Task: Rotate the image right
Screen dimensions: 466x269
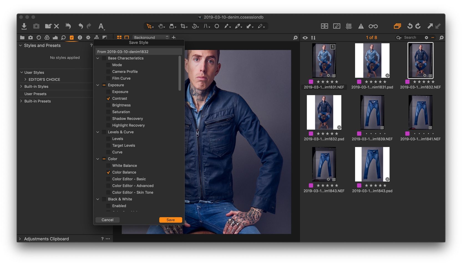Action: (418, 26)
